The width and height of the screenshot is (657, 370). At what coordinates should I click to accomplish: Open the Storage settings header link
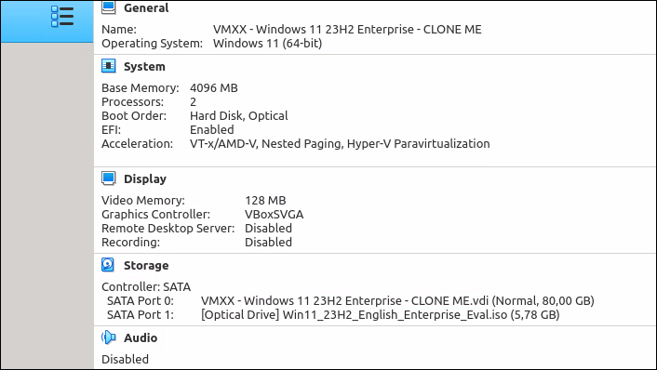coord(146,265)
